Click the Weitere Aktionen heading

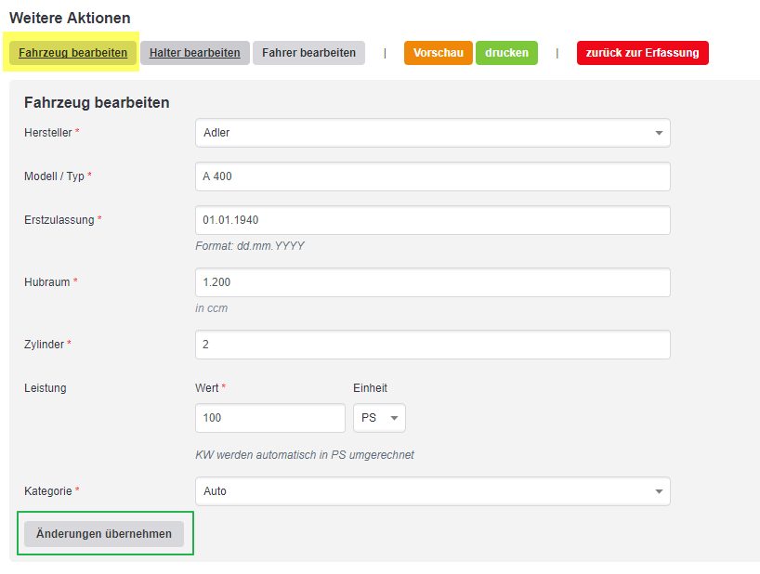click(x=70, y=18)
